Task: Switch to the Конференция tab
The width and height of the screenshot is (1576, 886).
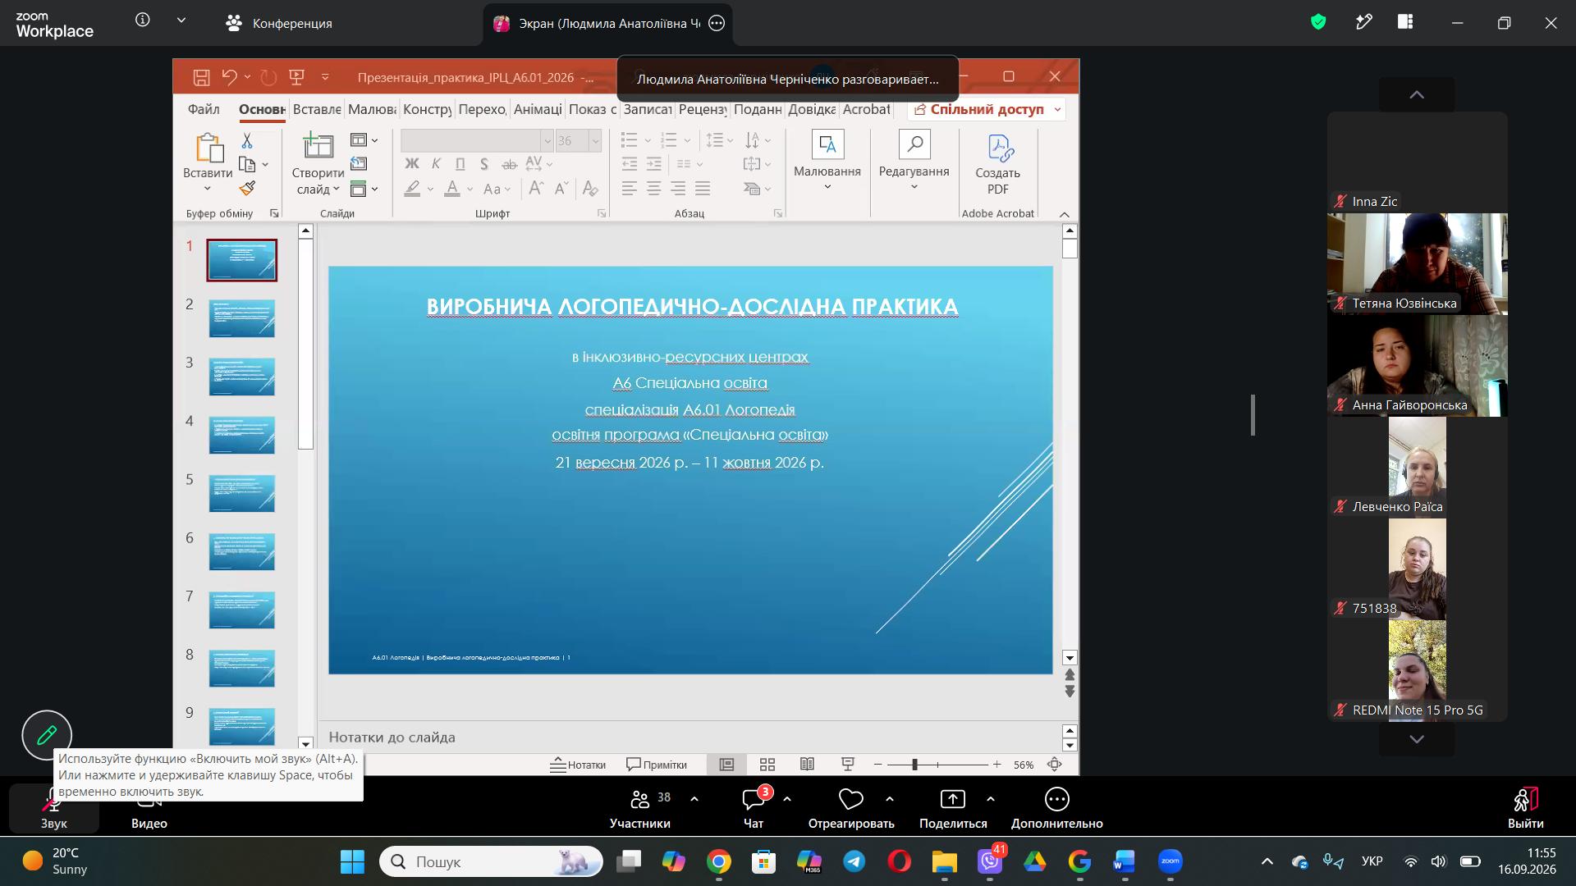Action: pos(279,23)
